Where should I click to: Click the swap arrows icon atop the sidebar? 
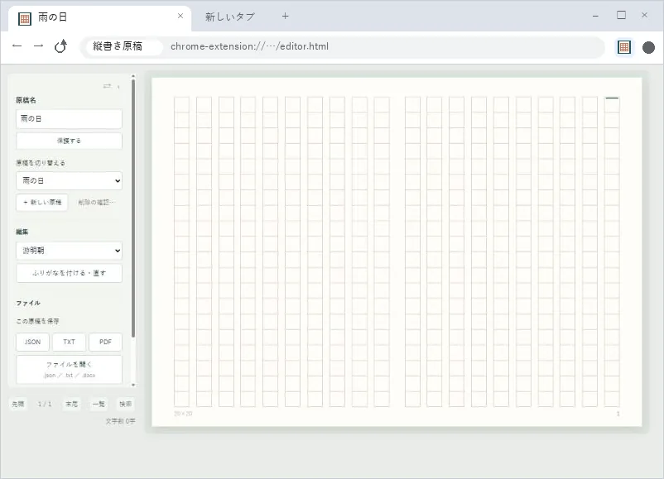tap(107, 86)
